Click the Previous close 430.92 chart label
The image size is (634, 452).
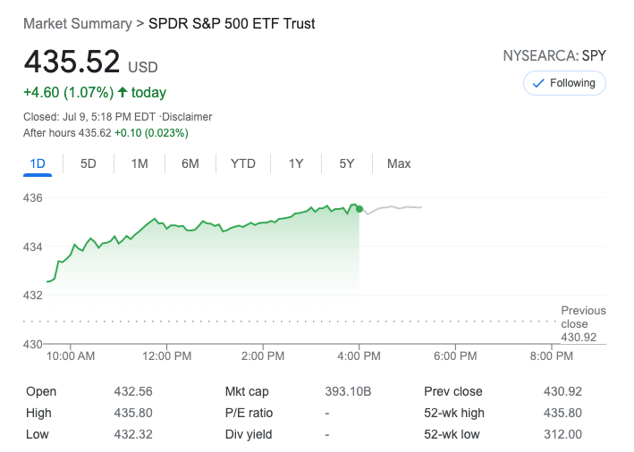tap(583, 323)
